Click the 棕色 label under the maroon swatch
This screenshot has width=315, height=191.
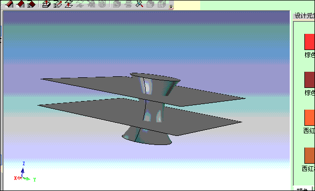(x=310, y=93)
